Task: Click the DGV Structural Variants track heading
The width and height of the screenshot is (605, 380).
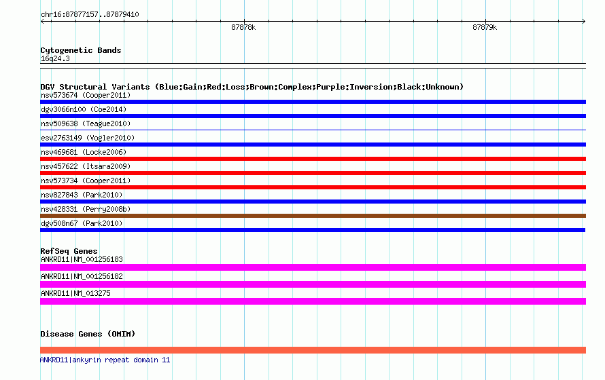Action: (252, 87)
